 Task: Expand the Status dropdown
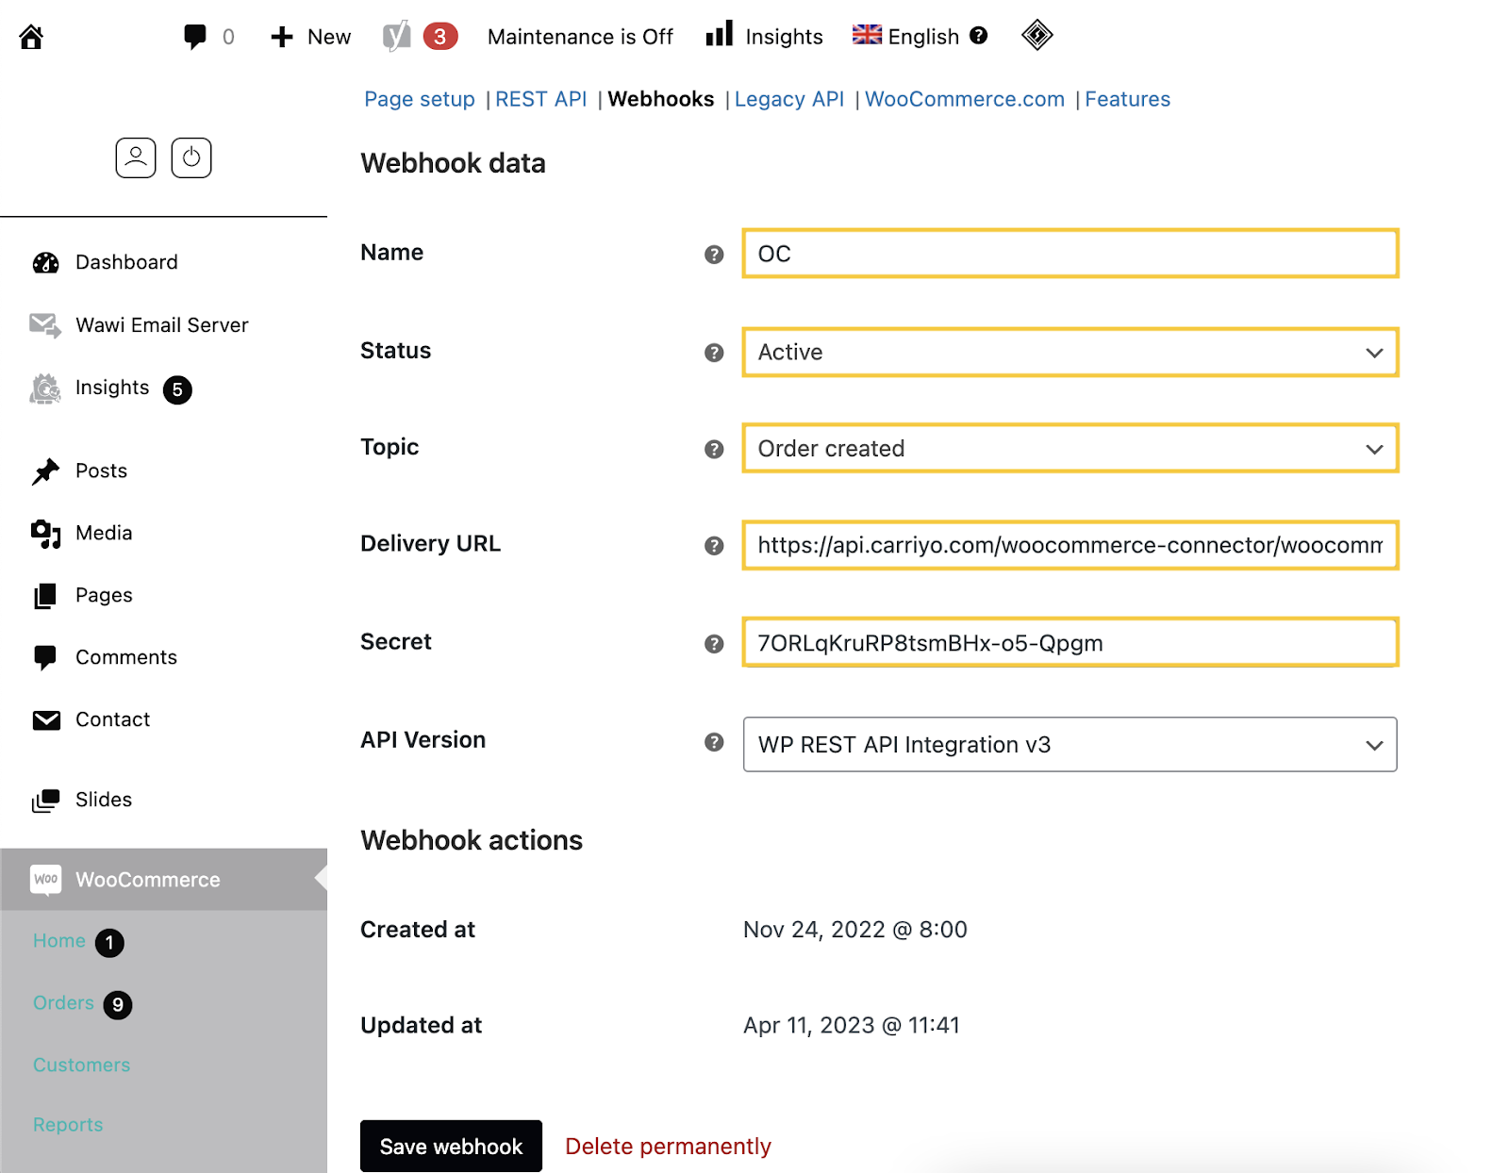click(x=1070, y=353)
